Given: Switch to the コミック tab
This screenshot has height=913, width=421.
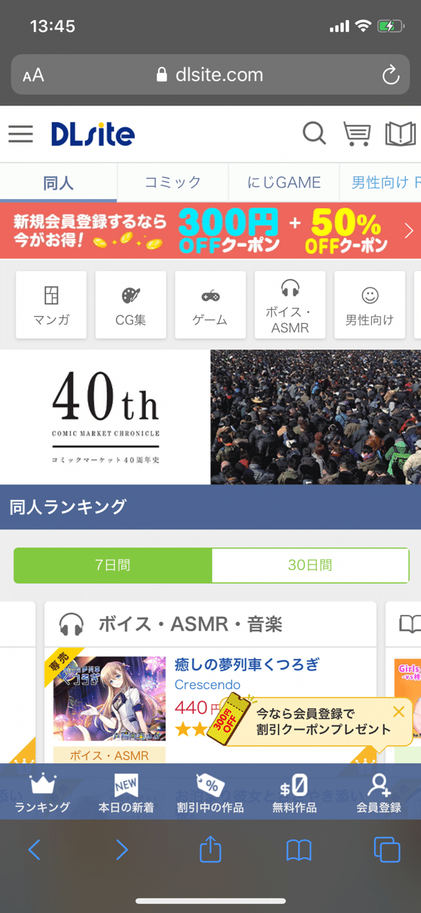Looking at the screenshot, I should 172,183.
